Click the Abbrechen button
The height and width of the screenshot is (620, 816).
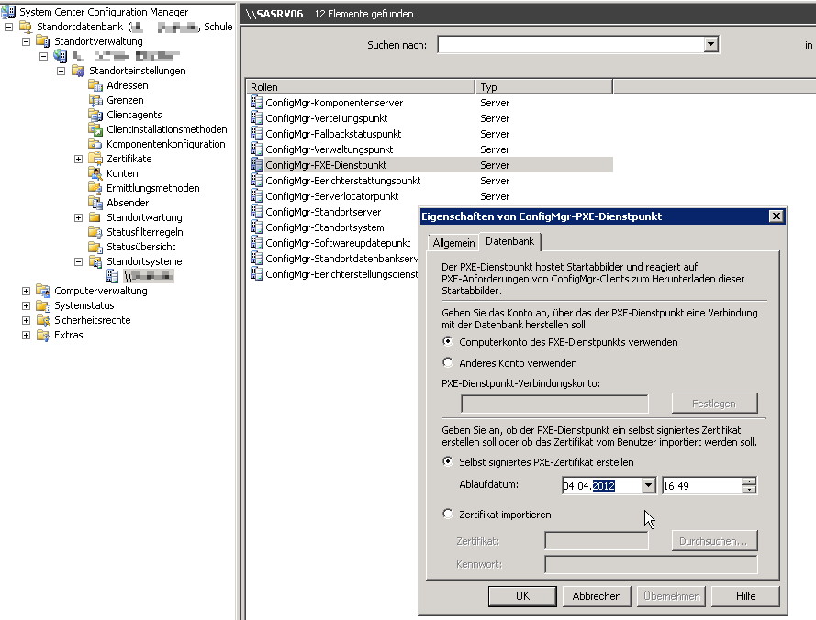point(597,596)
